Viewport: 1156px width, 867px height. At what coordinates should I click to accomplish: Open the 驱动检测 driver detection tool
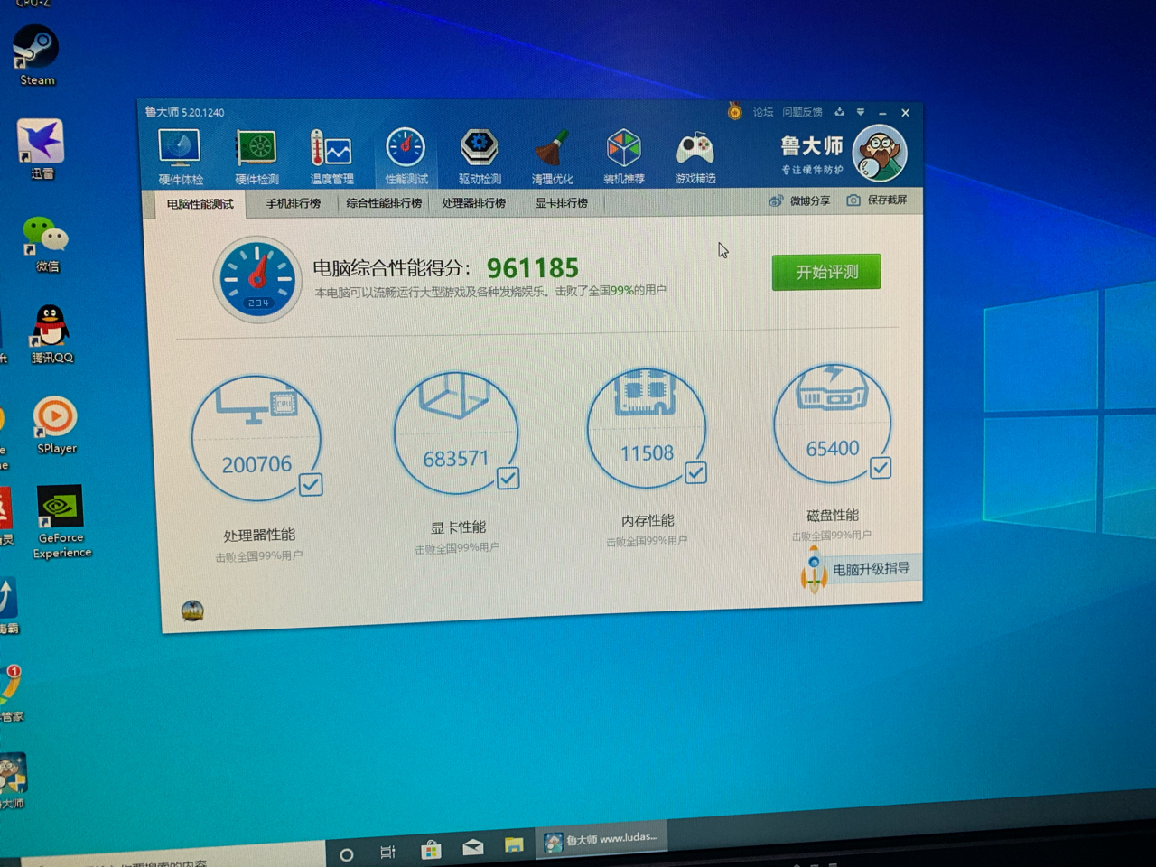click(480, 156)
